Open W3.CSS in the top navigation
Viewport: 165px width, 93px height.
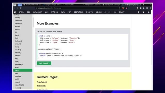click(98, 12)
